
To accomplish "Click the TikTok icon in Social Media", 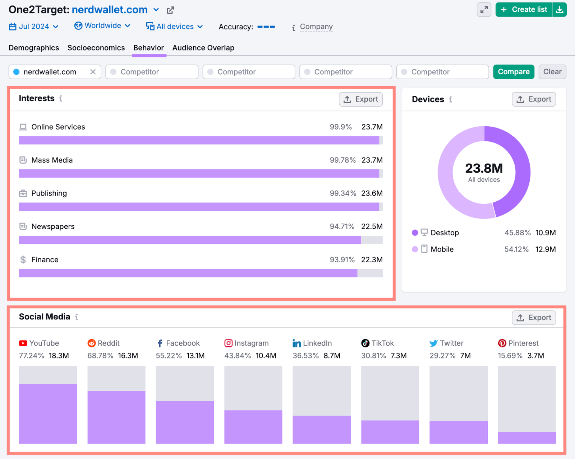I will (x=365, y=343).
